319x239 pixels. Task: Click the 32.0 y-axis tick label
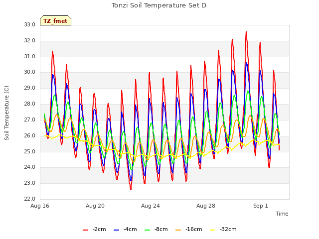tap(30, 41)
